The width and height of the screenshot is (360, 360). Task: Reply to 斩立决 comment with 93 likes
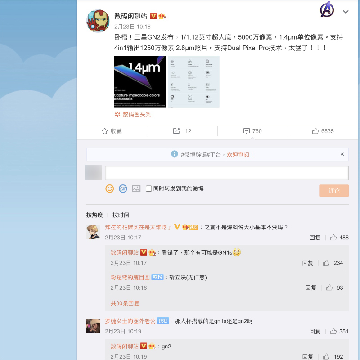[311, 288]
